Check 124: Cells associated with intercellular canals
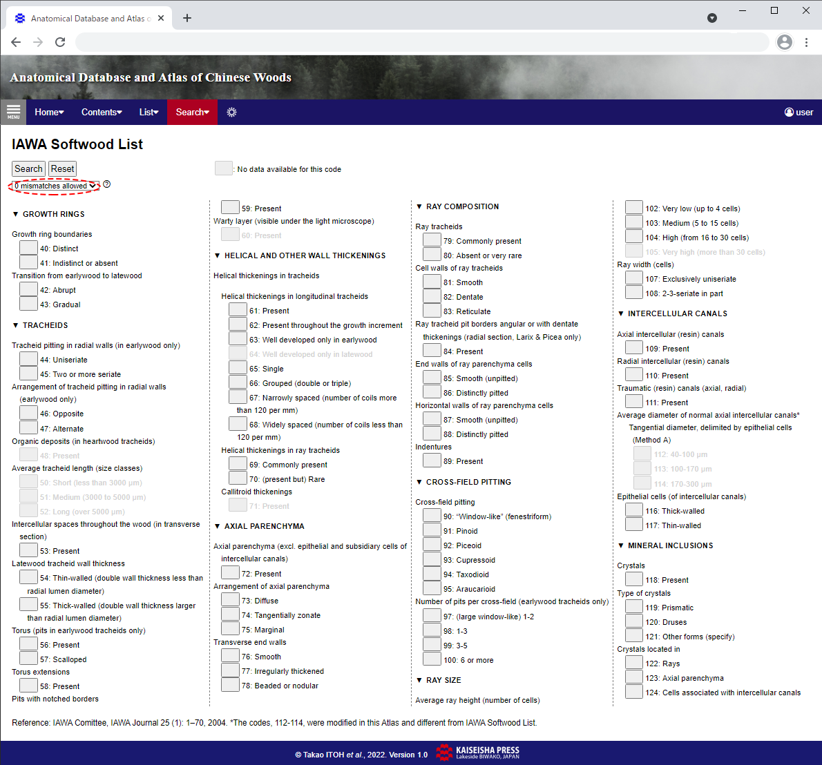Viewport: 822px width, 765px height. click(x=634, y=692)
